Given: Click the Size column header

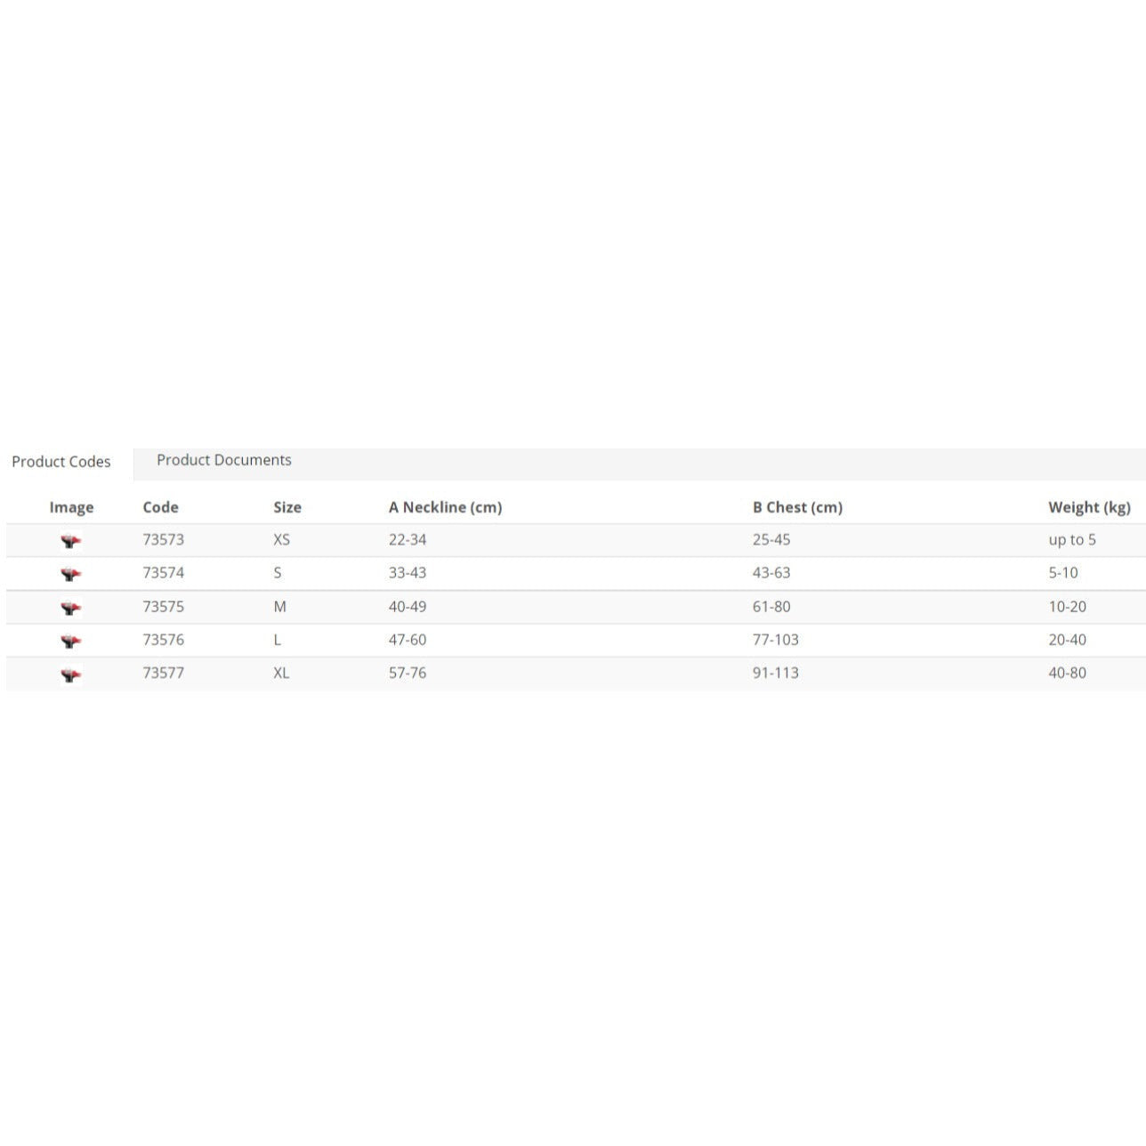Looking at the screenshot, I should coord(286,507).
